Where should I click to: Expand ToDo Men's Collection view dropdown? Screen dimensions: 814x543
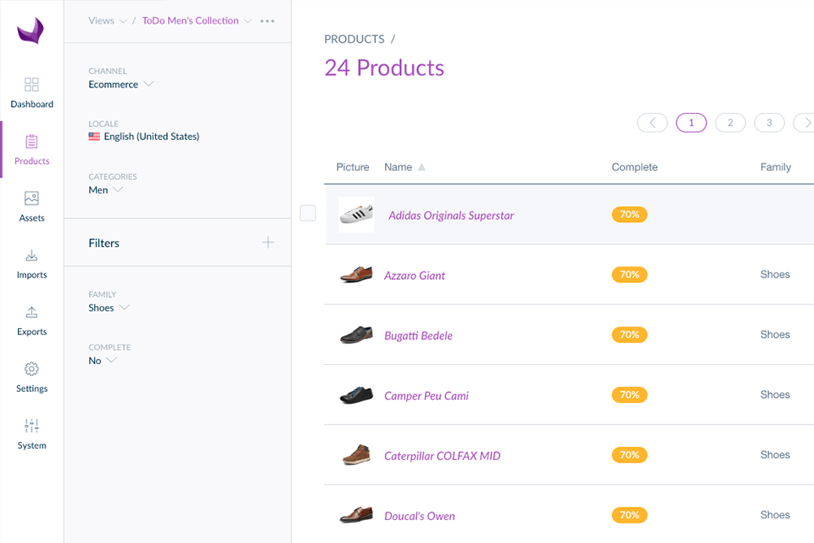197,20
